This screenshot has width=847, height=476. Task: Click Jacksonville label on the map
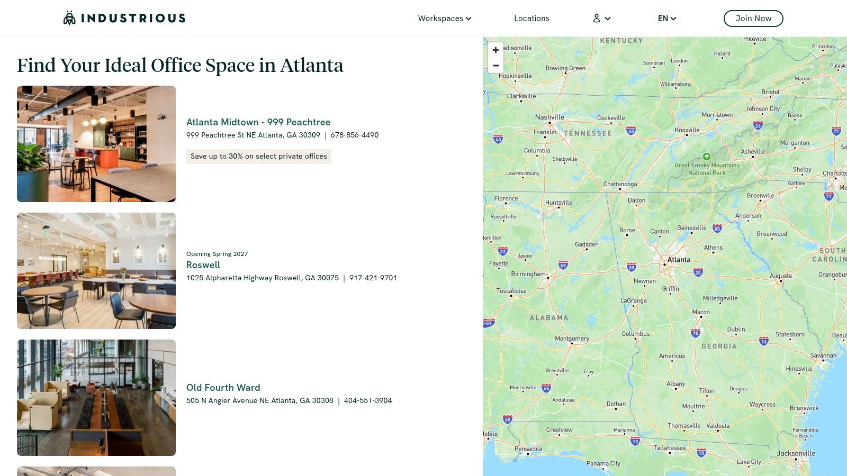coord(796,453)
